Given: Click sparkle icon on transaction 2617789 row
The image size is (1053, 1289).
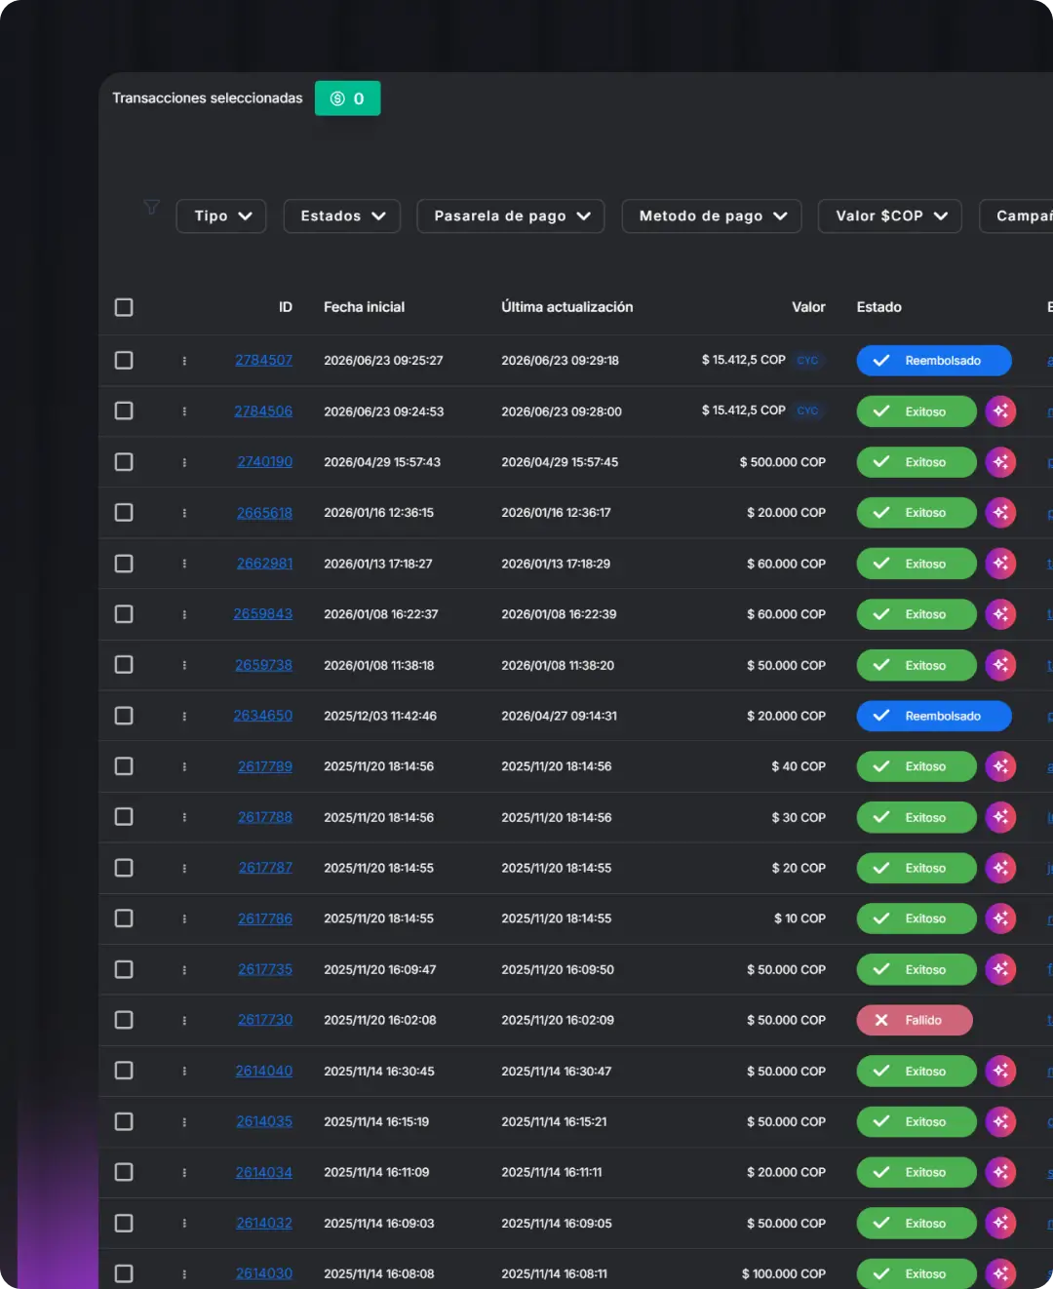Looking at the screenshot, I should [1000, 766].
